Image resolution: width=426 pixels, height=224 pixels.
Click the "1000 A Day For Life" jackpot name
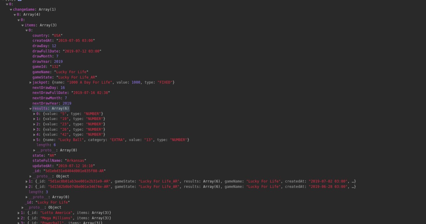(x=90, y=82)
